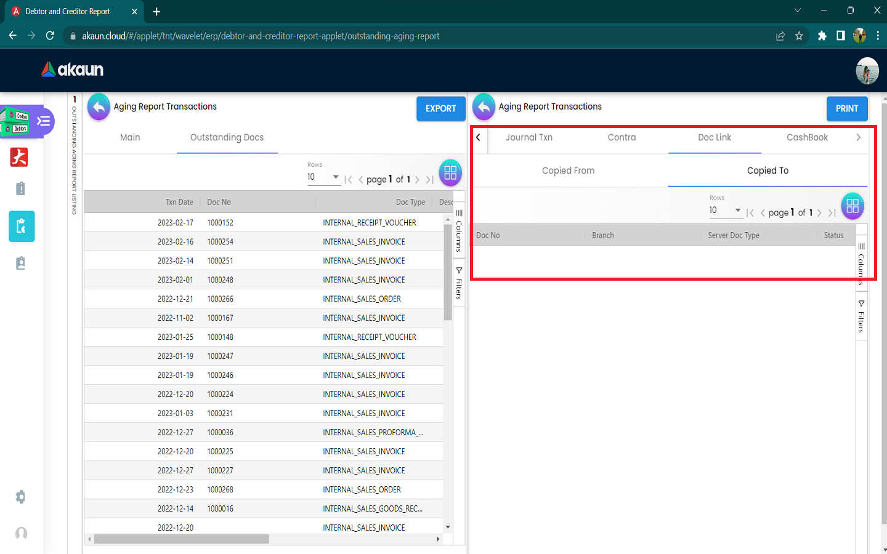The image size is (887, 554).
Task: Open the grid view icon in left panel
Action: pyautogui.click(x=450, y=173)
